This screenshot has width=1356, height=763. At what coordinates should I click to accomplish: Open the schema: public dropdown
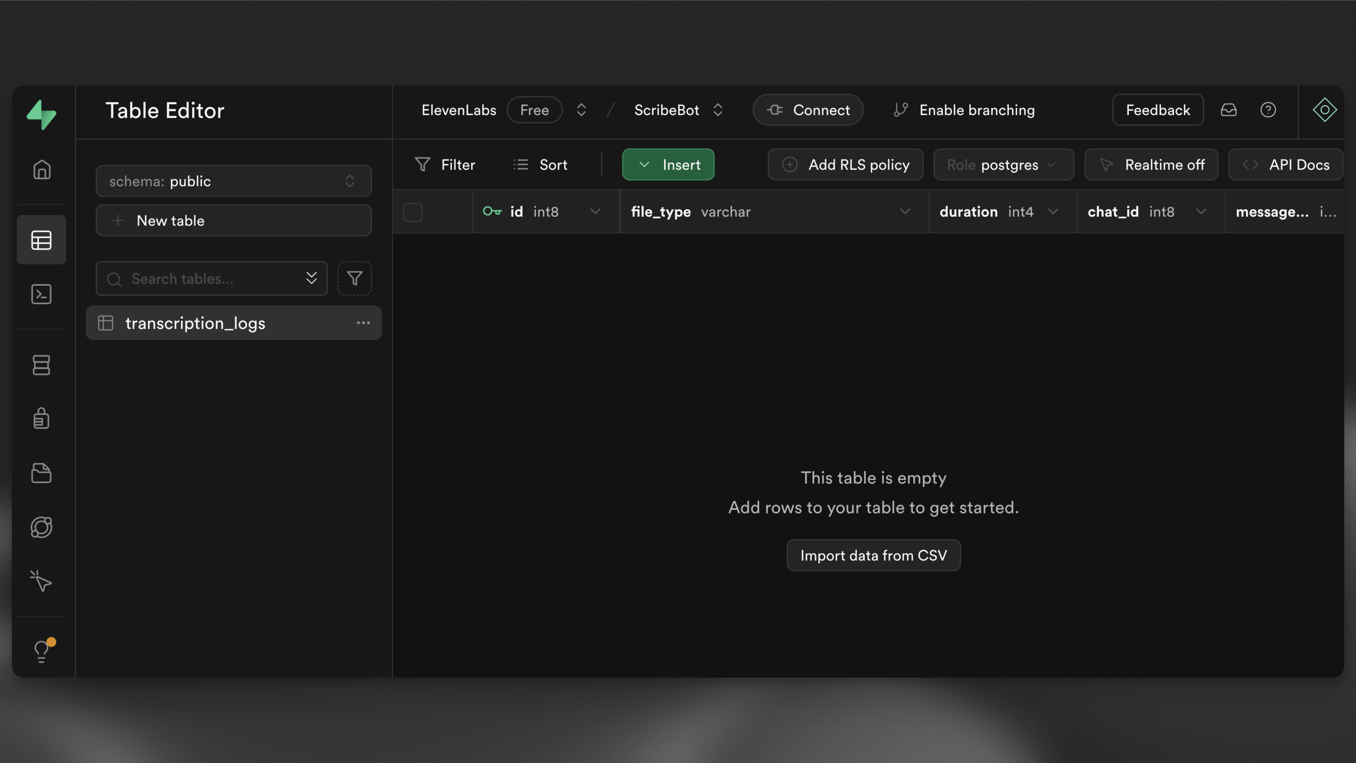pos(233,181)
